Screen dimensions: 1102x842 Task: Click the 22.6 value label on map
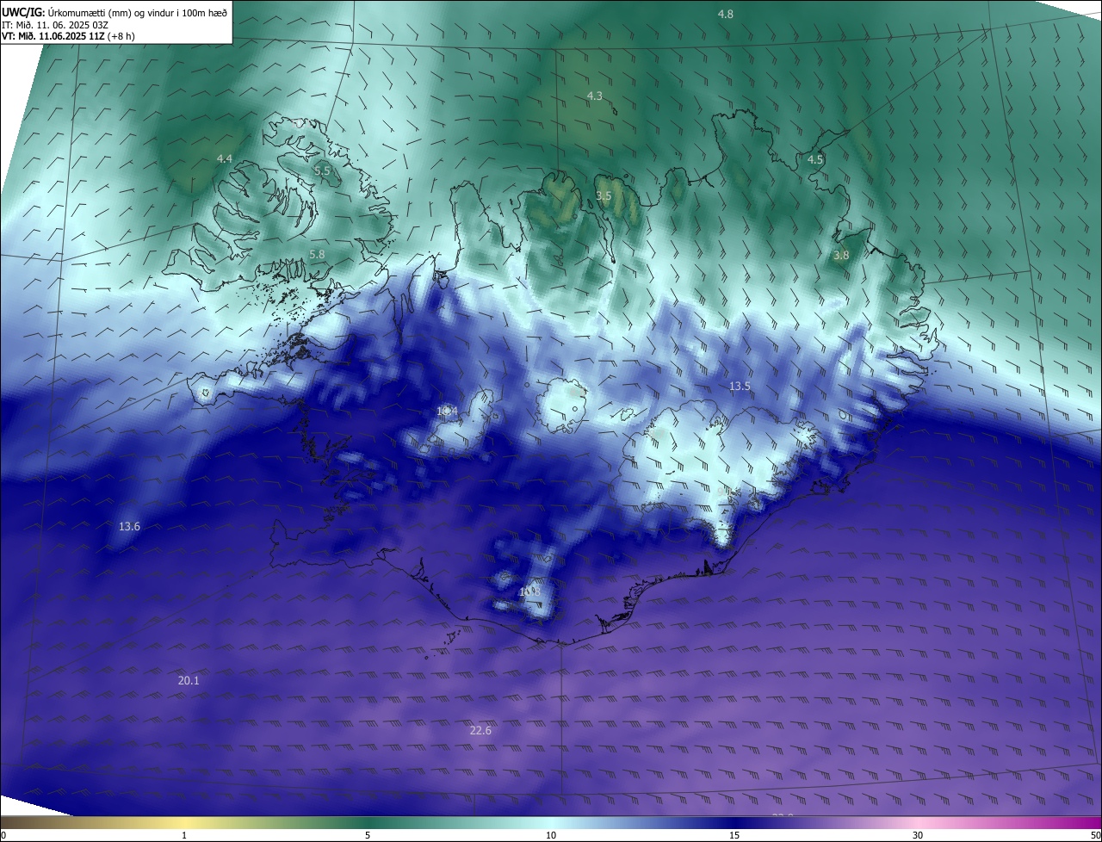point(480,730)
